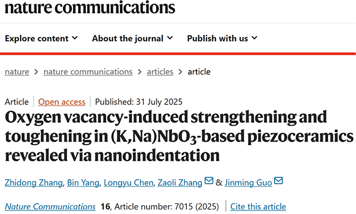Expand the Explore content chevron
Viewport: 356px width, 214px height.
point(75,38)
